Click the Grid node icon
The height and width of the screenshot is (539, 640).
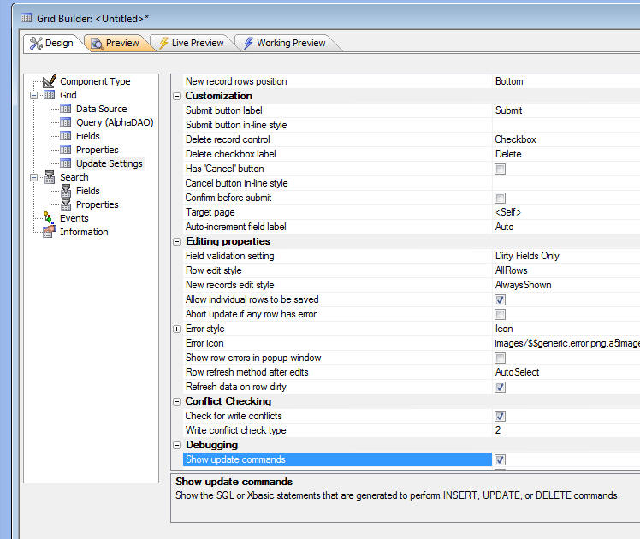[x=50, y=95]
